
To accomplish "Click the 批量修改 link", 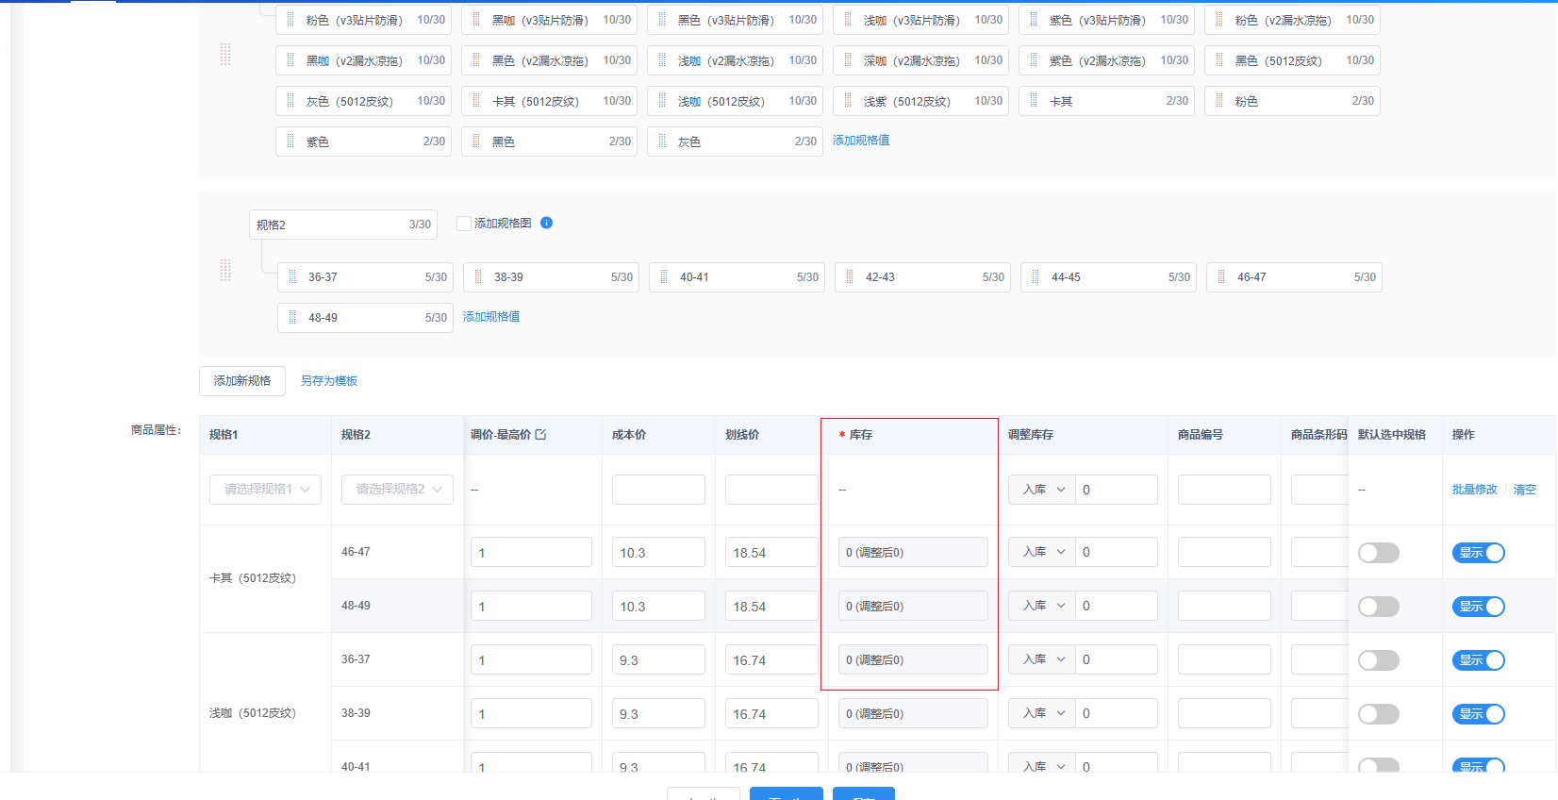I will tap(1474, 490).
